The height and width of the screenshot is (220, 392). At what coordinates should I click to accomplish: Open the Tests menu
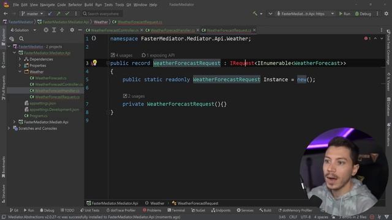[x=108, y=5]
